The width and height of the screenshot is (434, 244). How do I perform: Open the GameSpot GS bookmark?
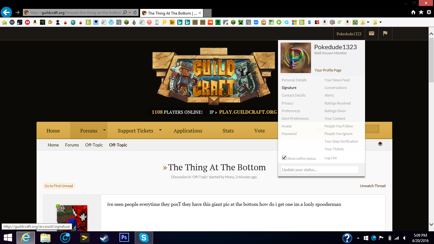click(317, 22)
